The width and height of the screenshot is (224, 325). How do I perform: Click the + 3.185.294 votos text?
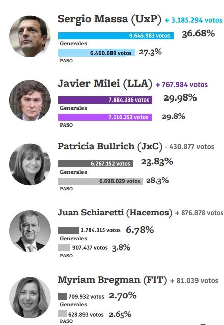click(x=193, y=20)
